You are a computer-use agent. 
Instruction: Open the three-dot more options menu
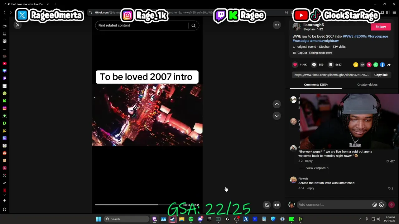click(x=276, y=25)
